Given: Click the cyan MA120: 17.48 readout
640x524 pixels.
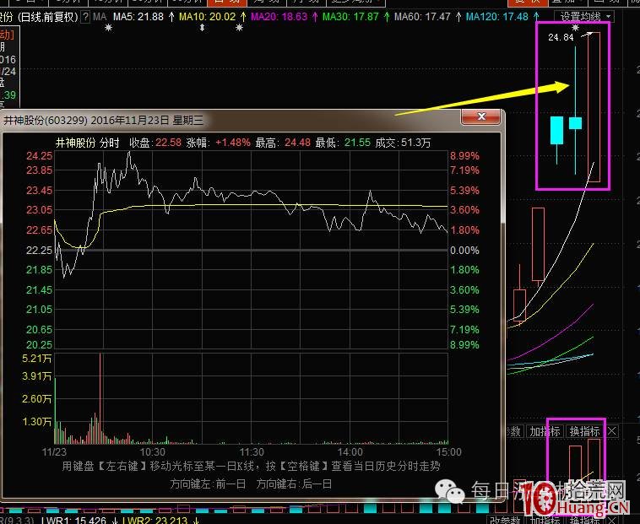Looking at the screenshot, I should pos(497,17).
